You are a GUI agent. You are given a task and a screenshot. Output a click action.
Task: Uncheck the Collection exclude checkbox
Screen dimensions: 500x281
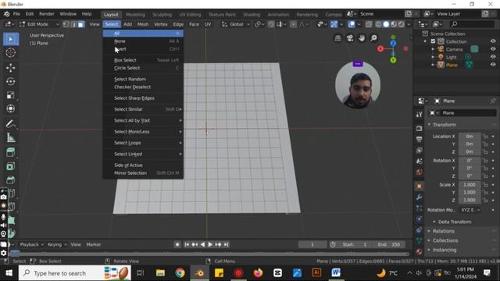click(433, 41)
